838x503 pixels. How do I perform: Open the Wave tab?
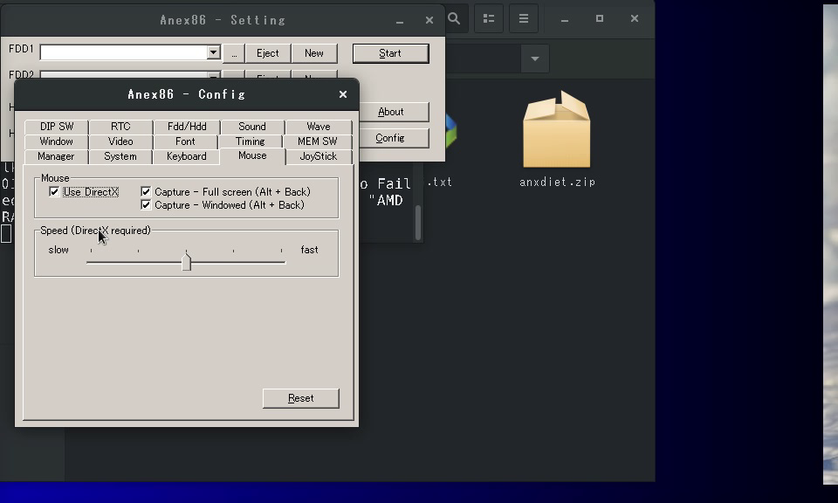click(319, 127)
